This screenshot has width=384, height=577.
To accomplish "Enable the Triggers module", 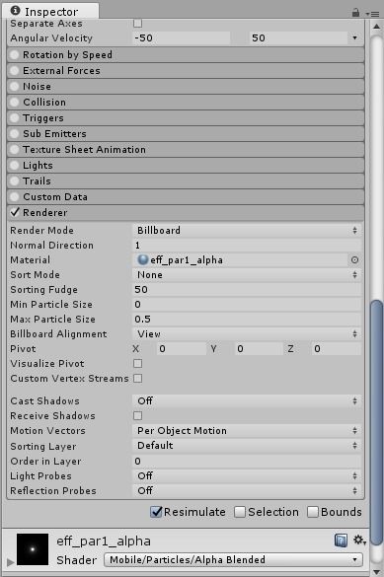I will 15,118.
